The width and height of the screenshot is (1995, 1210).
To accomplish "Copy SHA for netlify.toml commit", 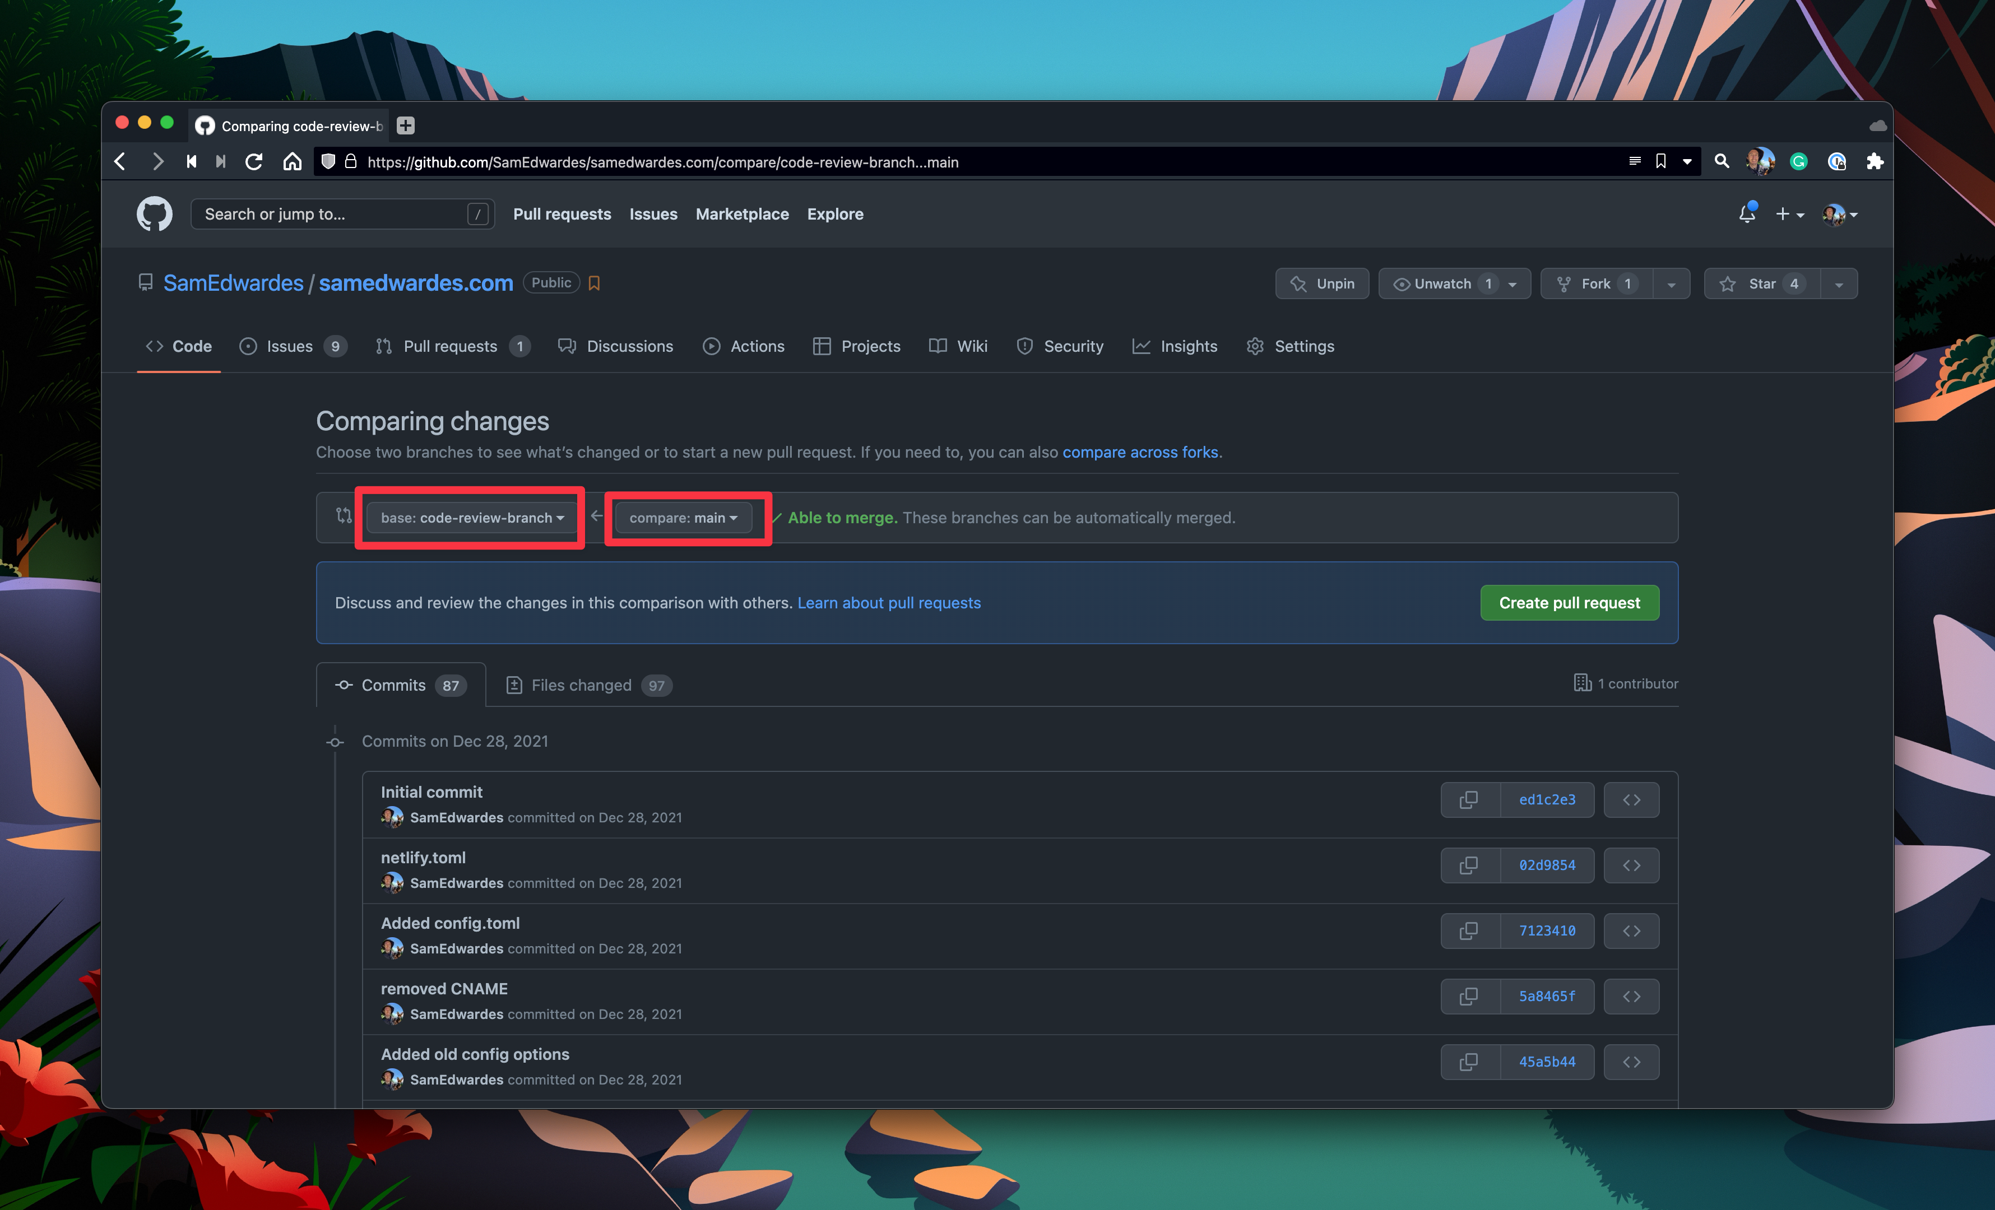I will [x=1469, y=865].
